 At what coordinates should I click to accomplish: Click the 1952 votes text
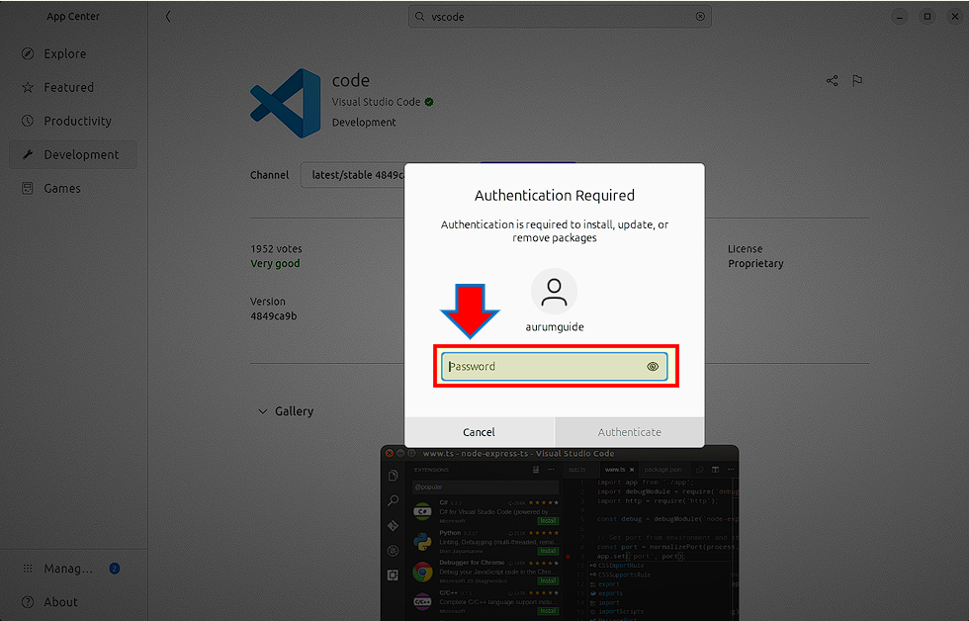click(276, 249)
